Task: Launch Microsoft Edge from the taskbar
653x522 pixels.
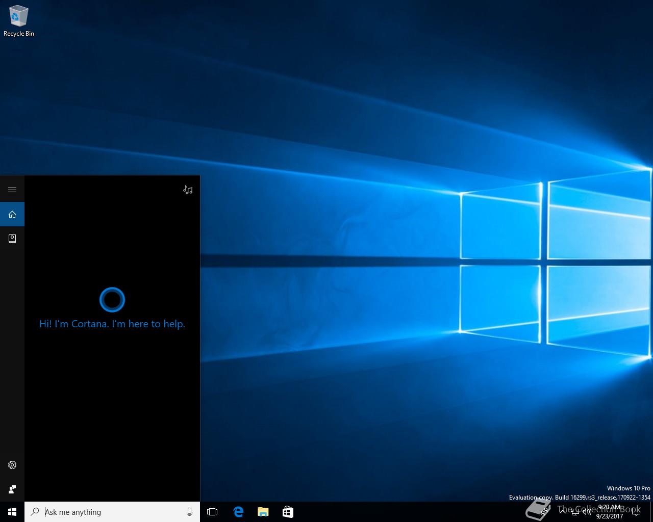Action: (238, 512)
